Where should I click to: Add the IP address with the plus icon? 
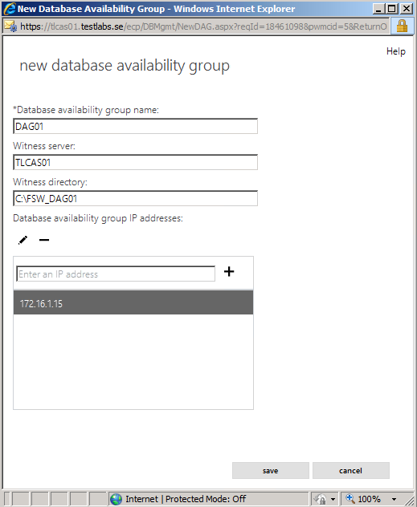(229, 271)
